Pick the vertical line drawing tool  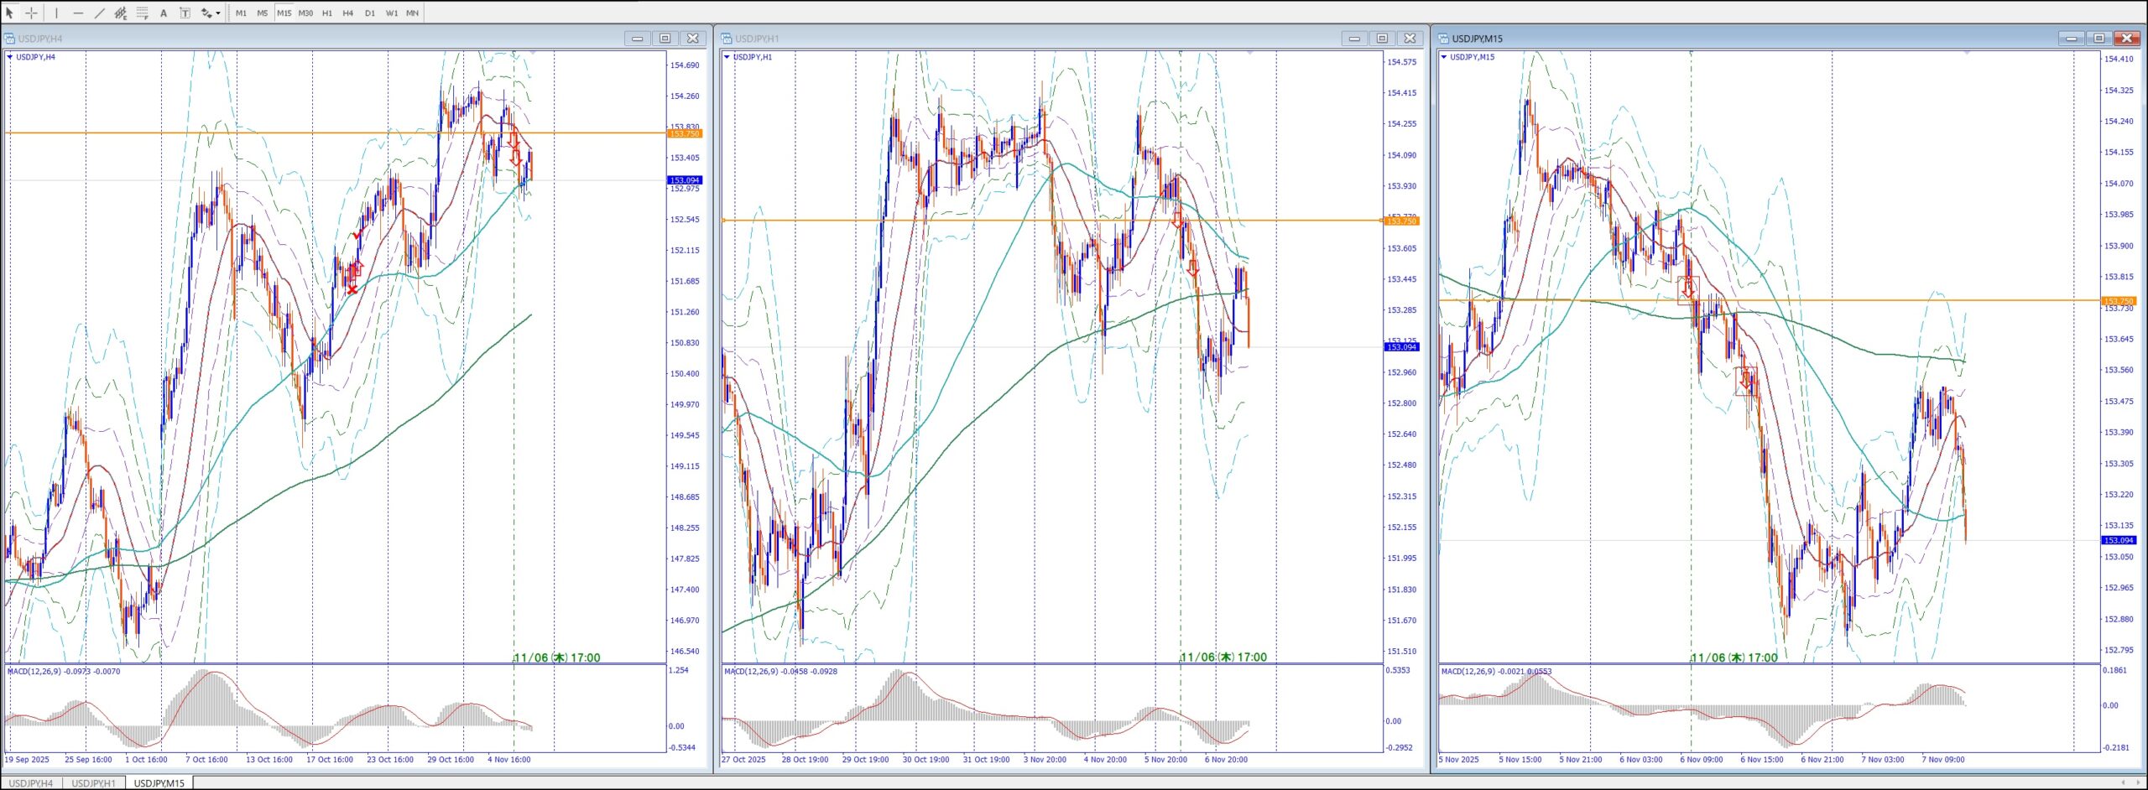click(56, 13)
